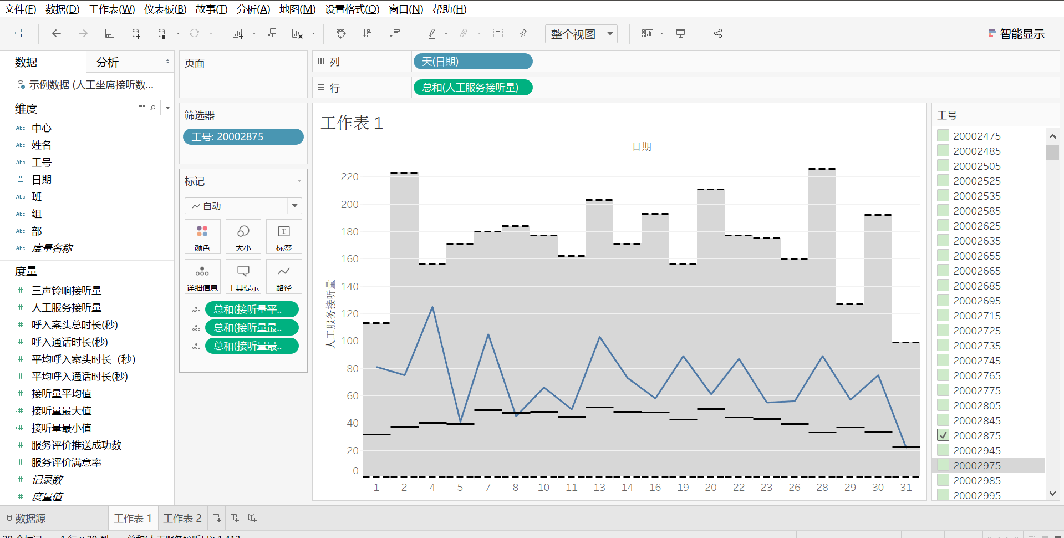Click the new story tab icon
This screenshot has width=1064, height=538.
tap(252, 518)
